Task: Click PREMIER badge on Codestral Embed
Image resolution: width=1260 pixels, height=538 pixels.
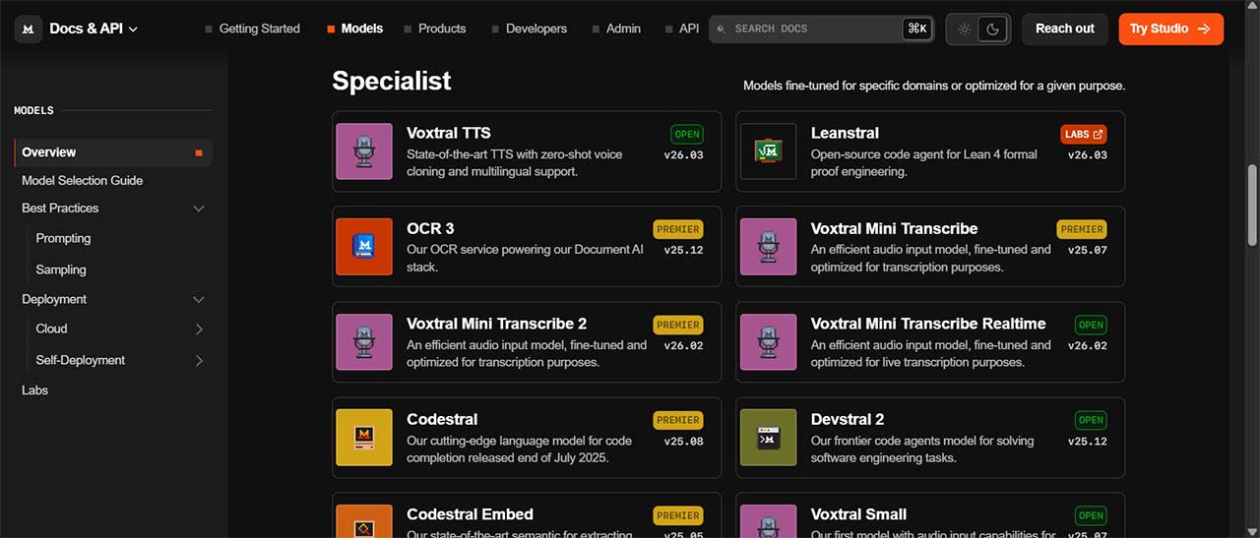Action: pyautogui.click(x=677, y=515)
